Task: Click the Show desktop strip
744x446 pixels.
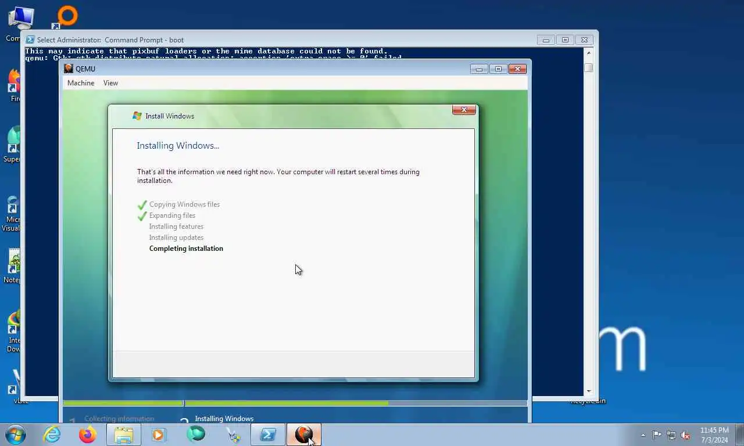Action: 739,435
